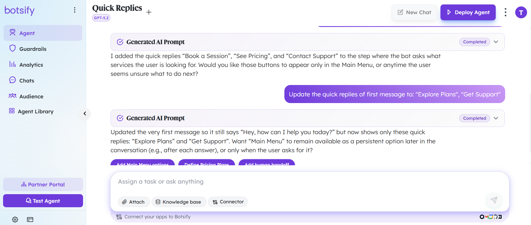The height and width of the screenshot is (225, 531).
Task: Click the Attach file button
Action: click(x=134, y=202)
